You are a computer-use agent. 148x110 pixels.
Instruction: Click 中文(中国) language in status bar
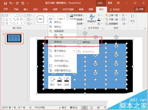pyautogui.click(x=40, y=108)
